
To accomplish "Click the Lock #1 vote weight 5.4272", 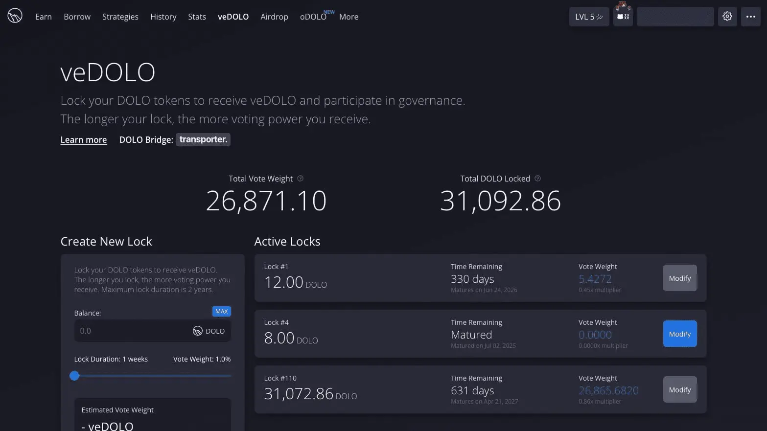I will [595, 279].
